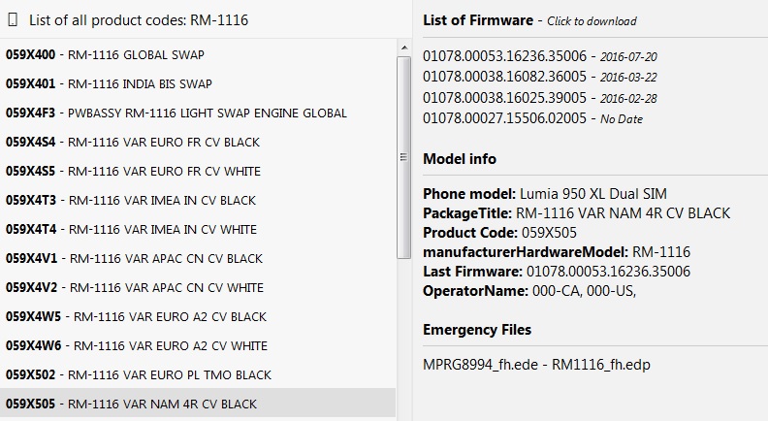Select 059X4F3 PWBASSY LIGHT SWAP ENGINE GLOBAL
This screenshot has height=421, width=768.
point(198,113)
